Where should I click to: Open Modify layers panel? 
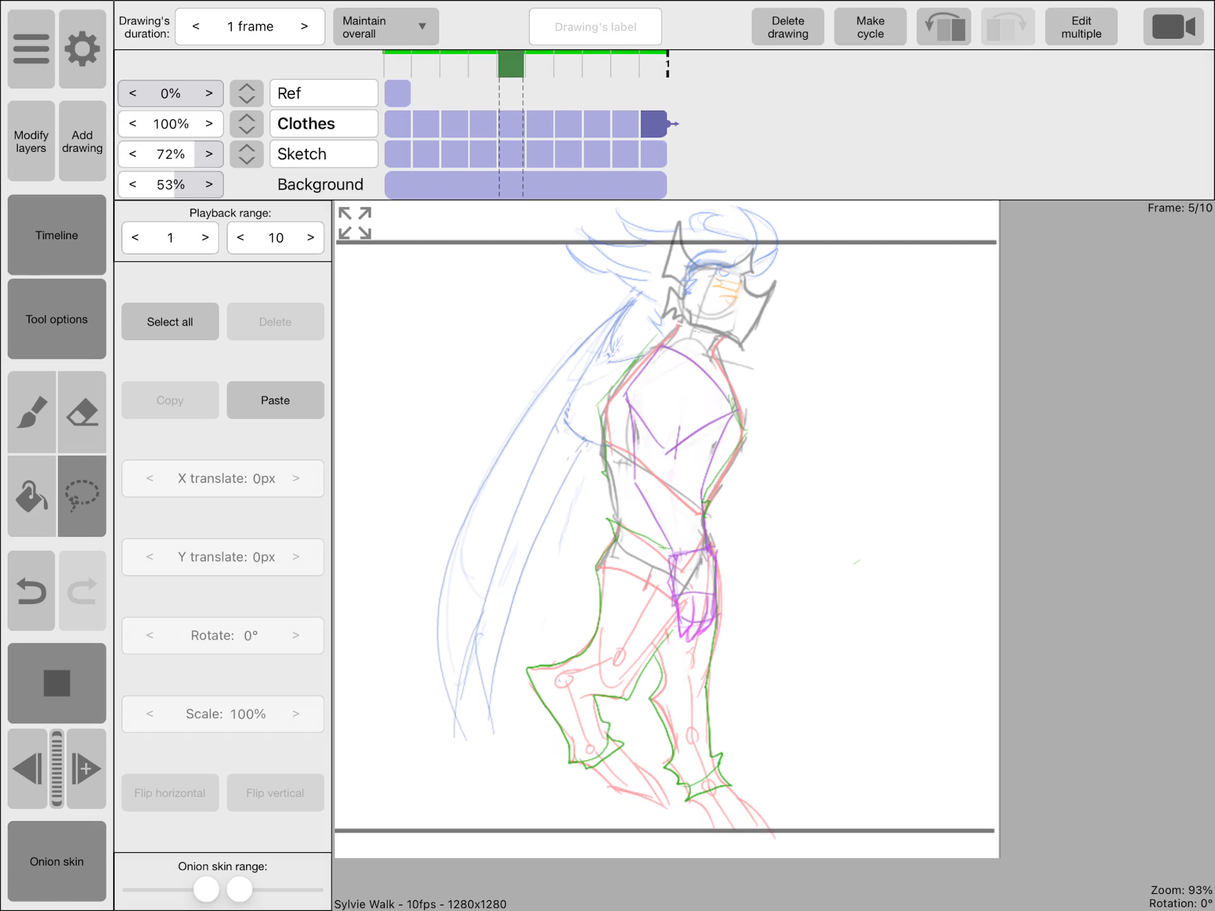(x=31, y=141)
